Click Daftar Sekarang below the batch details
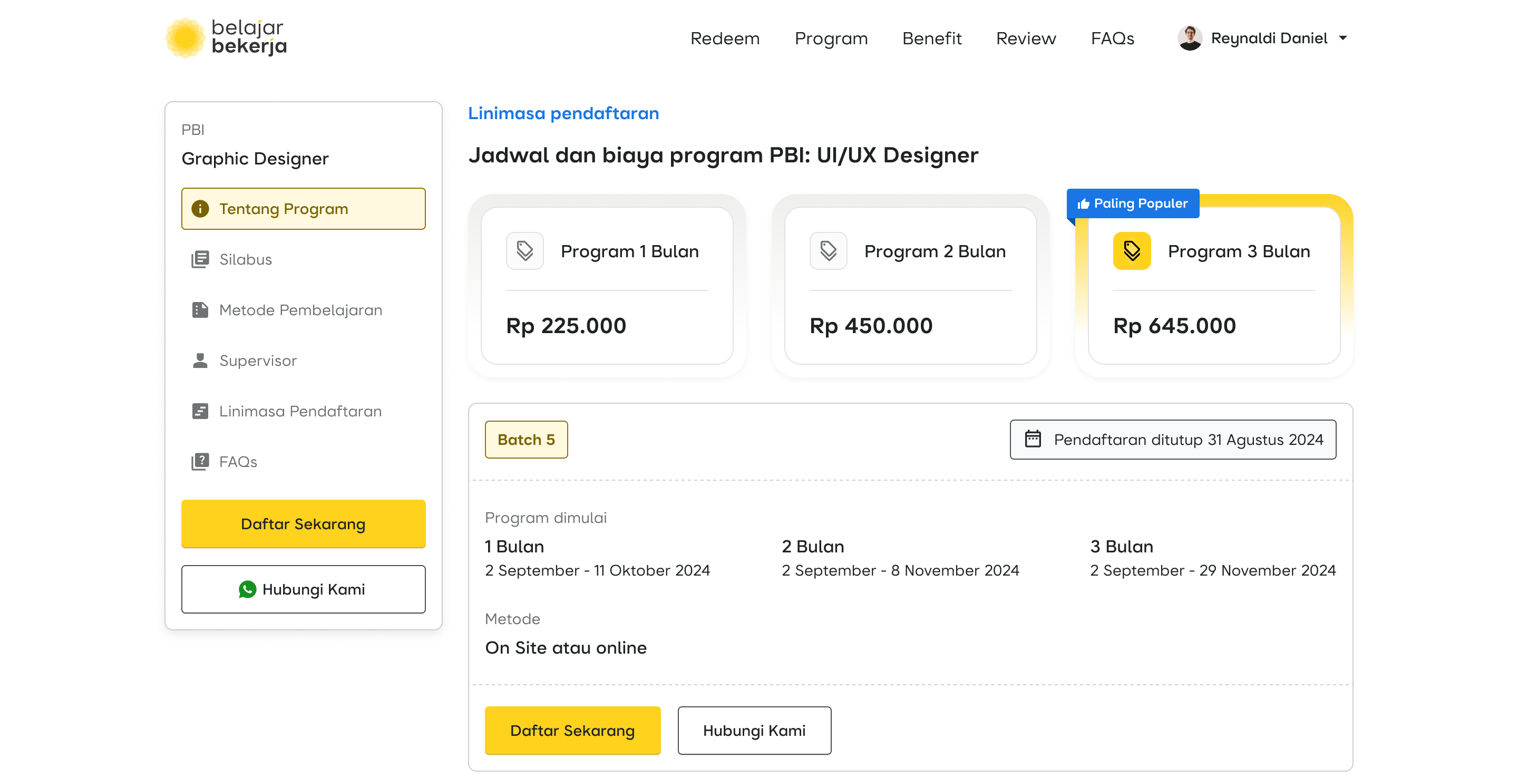This screenshot has height=778, width=1518. pyautogui.click(x=572, y=730)
